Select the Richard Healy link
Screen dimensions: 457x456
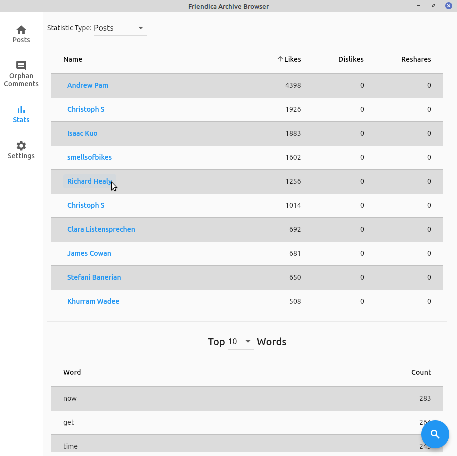click(89, 181)
